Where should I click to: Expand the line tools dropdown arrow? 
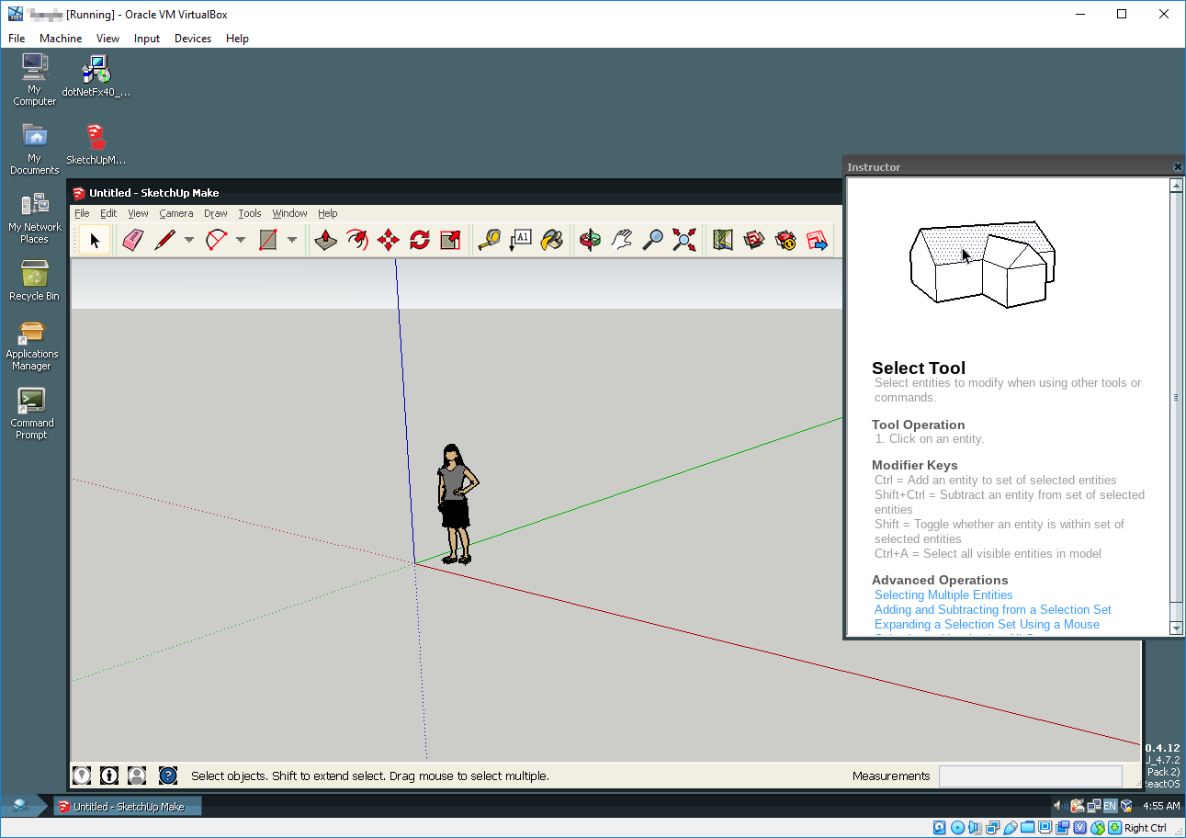189,241
